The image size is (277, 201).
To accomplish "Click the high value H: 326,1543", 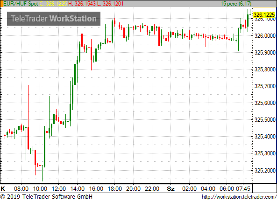I will tap(82, 4).
